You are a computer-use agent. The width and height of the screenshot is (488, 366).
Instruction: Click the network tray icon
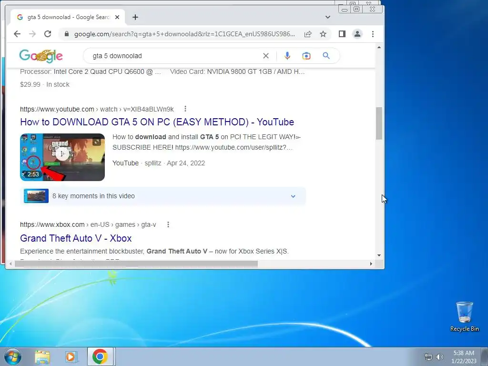tap(428, 356)
